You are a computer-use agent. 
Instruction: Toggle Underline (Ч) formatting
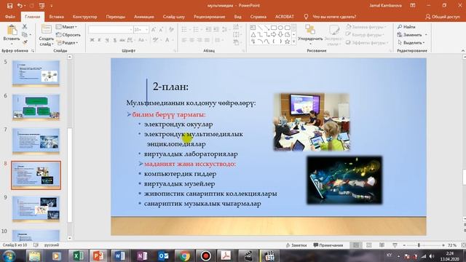point(107,40)
